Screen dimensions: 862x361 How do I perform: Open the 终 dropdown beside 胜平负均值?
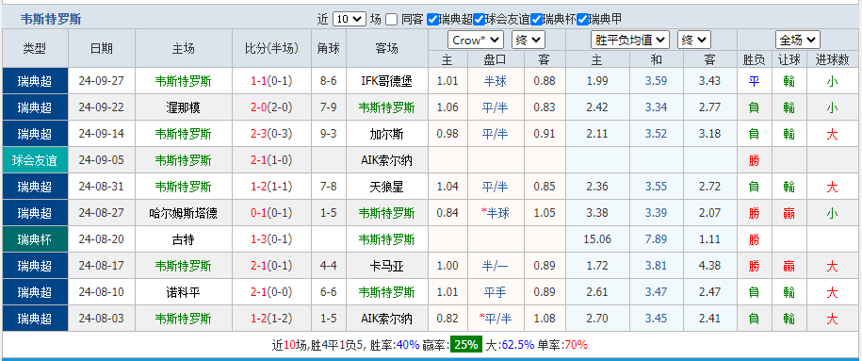694,41
